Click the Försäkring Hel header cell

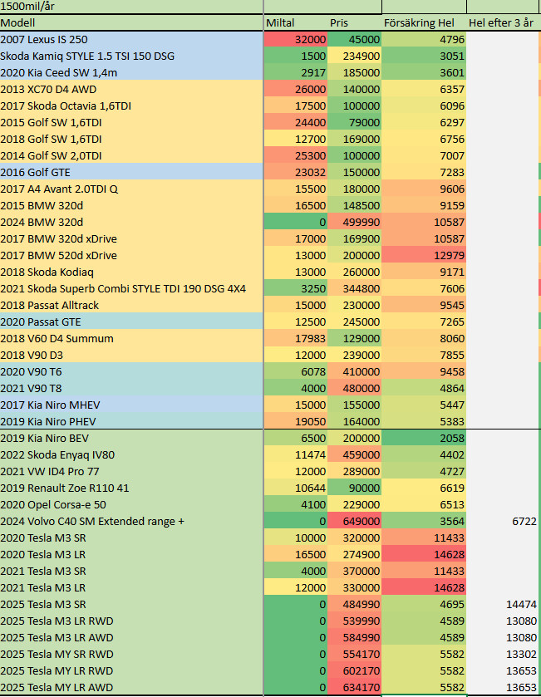pos(423,22)
